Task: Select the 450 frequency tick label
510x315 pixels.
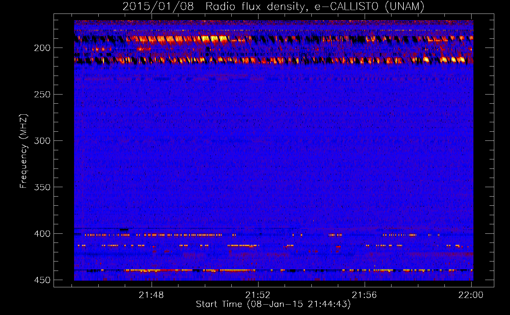Action: [42, 280]
